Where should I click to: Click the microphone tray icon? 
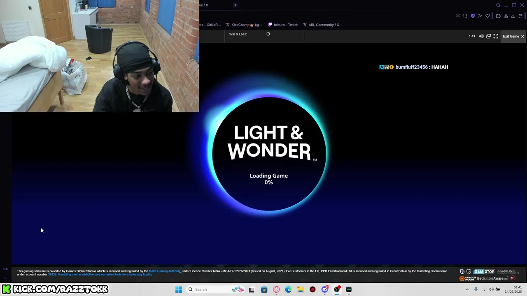[x=476, y=289]
